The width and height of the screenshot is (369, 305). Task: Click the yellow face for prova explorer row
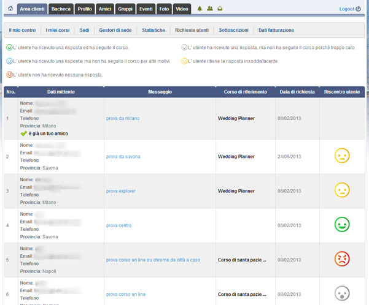pyautogui.click(x=342, y=190)
